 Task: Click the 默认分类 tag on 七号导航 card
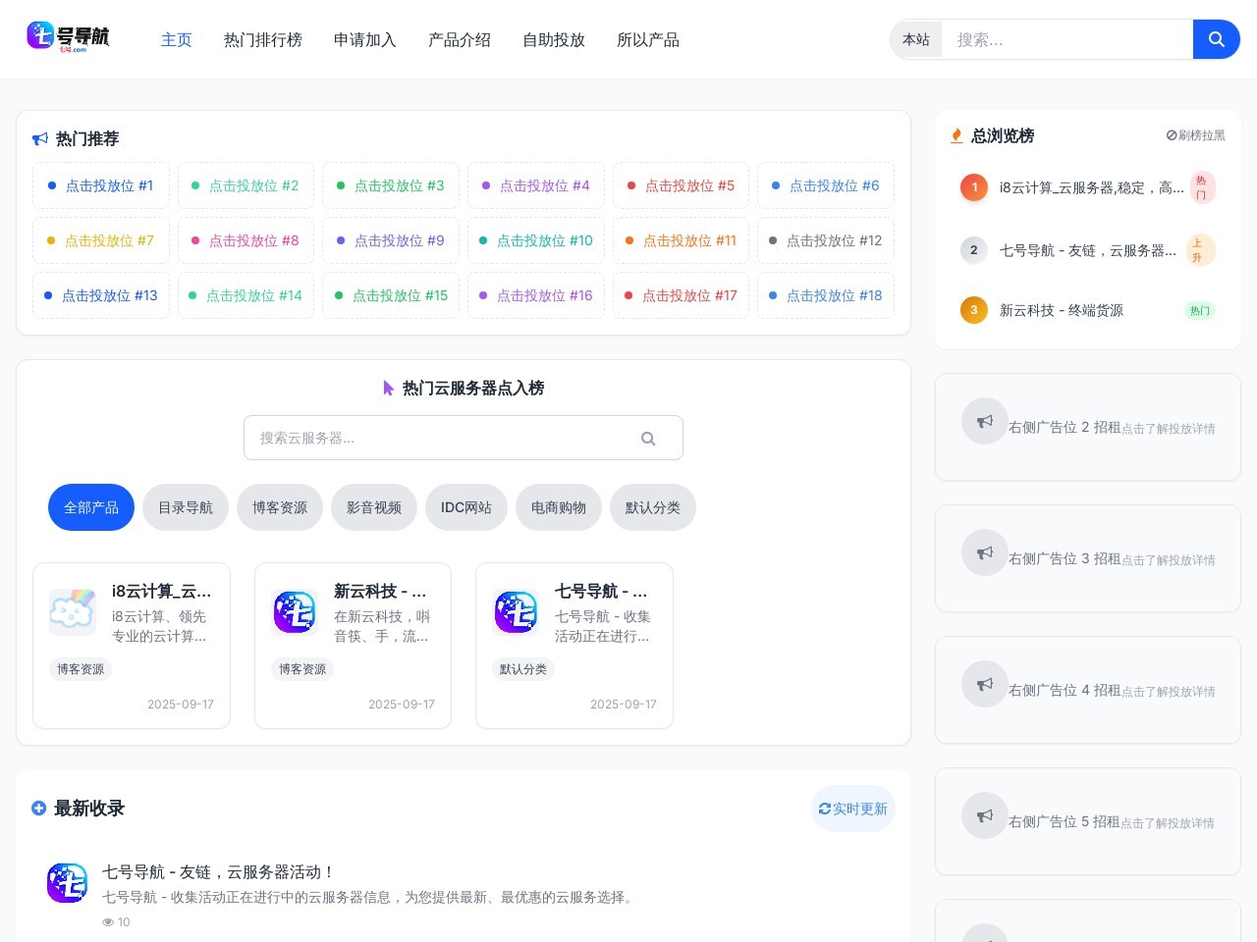(x=523, y=669)
